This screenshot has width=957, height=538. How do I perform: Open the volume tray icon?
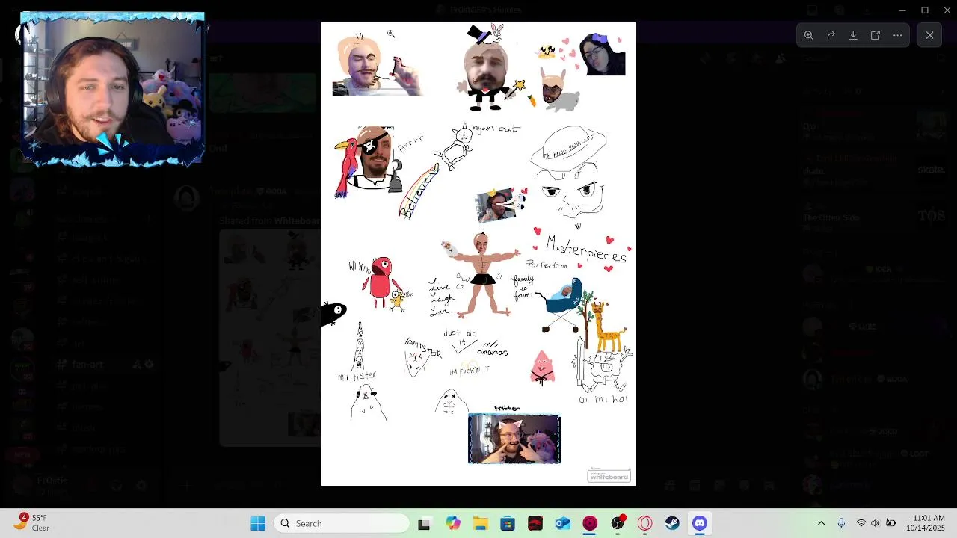tap(876, 523)
